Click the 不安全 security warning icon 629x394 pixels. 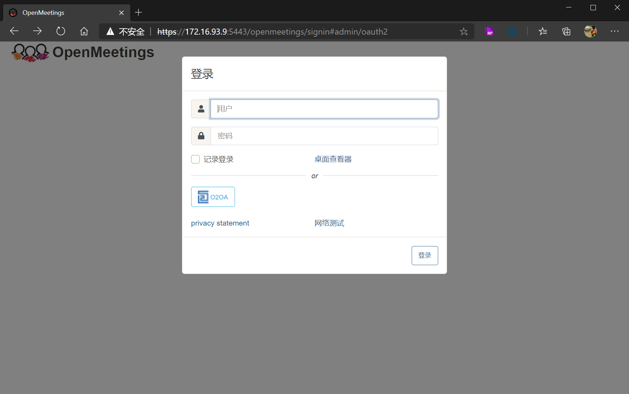111,31
